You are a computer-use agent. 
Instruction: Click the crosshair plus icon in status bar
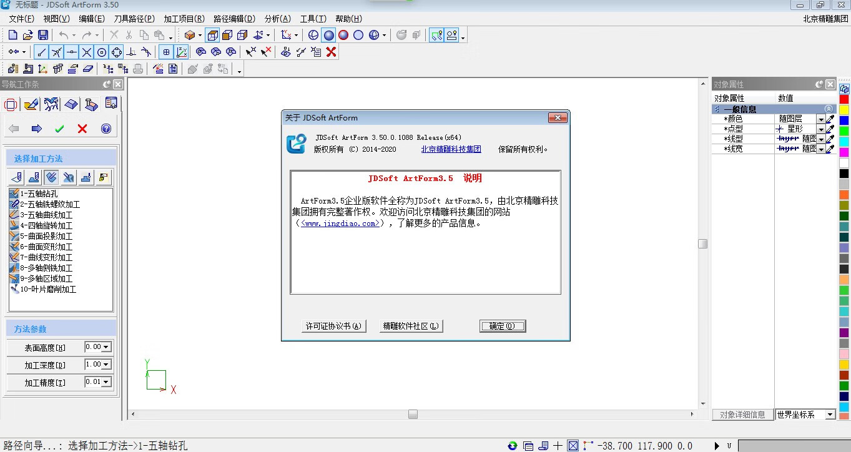point(558,446)
